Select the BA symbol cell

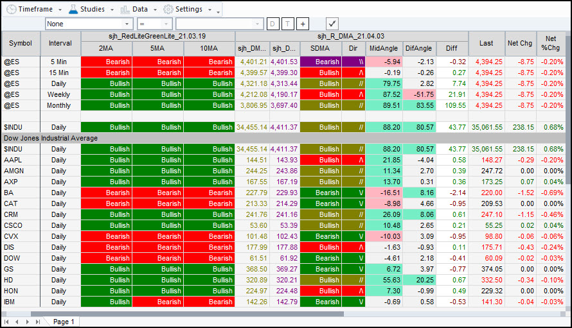(x=21, y=193)
